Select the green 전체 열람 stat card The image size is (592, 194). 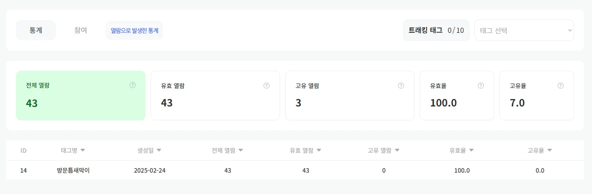pos(81,96)
